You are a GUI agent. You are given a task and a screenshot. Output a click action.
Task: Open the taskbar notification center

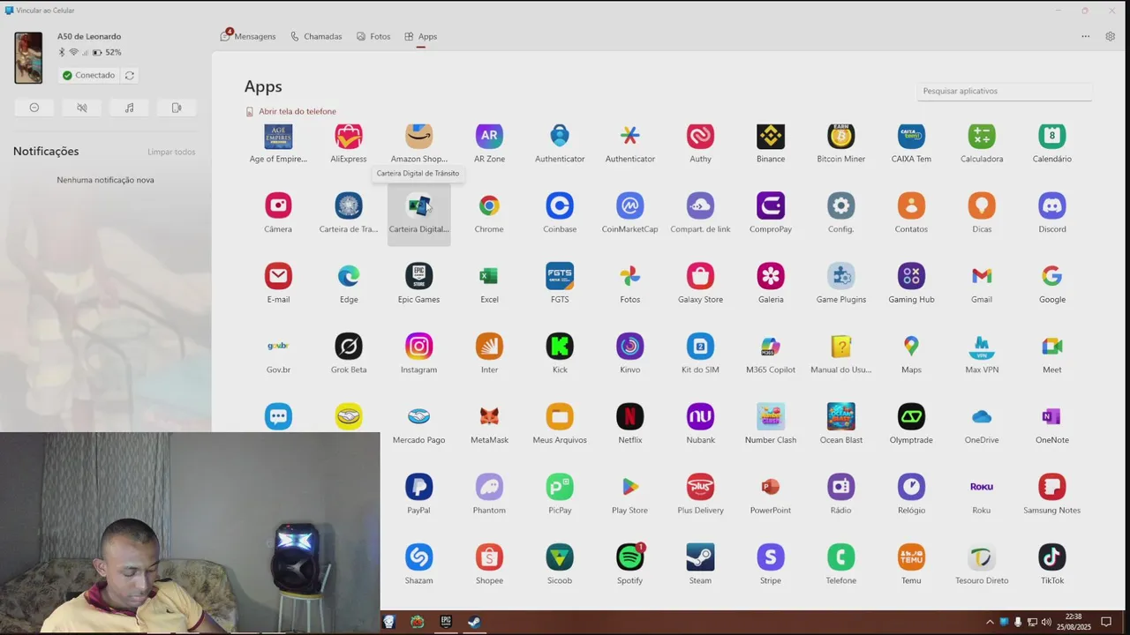pyautogui.click(x=1105, y=622)
